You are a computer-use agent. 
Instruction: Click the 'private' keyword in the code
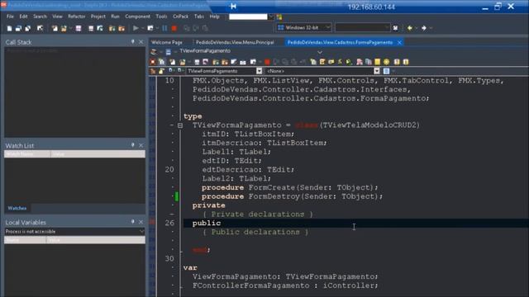point(208,205)
